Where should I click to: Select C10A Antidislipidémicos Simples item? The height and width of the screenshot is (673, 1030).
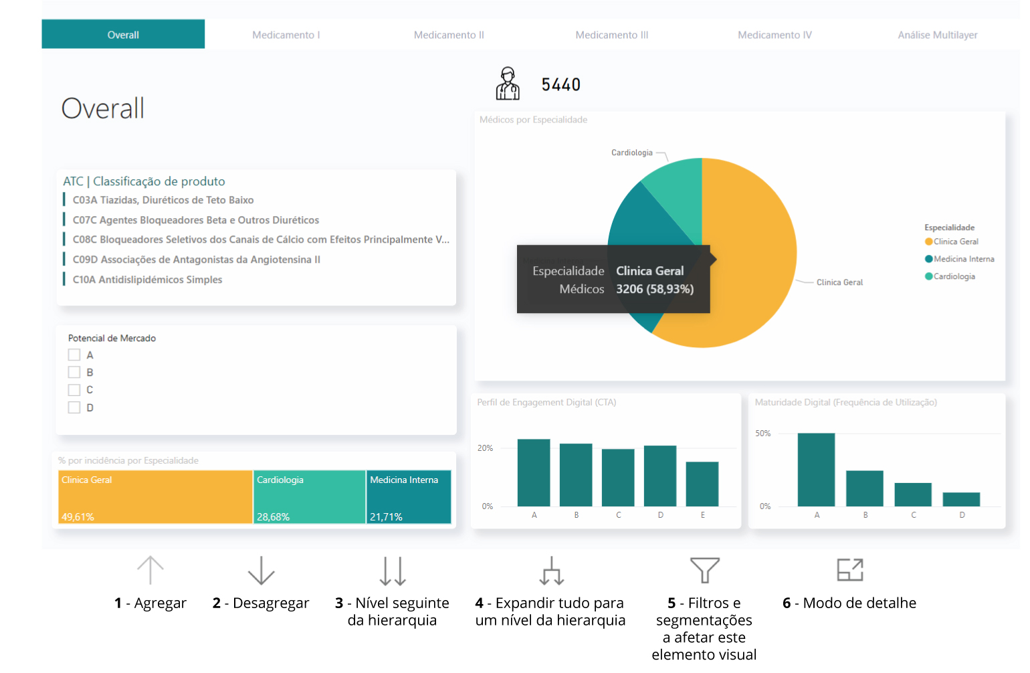tap(147, 280)
